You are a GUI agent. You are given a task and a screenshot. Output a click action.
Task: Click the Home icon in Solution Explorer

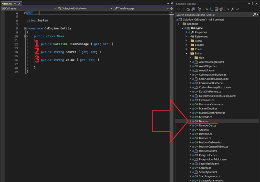(188, 9)
